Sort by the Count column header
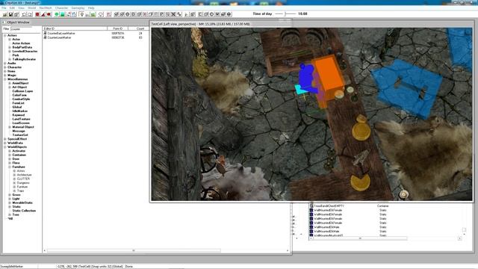The width and height of the screenshot is (478, 269). pos(140,28)
